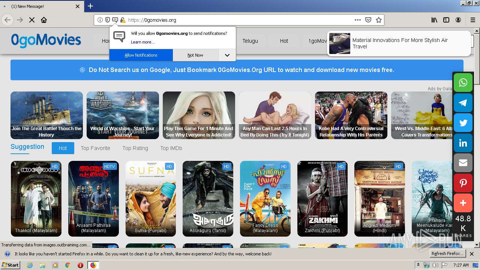
Task: Share page by Email icon
Action: pyautogui.click(x=463, y=163)
